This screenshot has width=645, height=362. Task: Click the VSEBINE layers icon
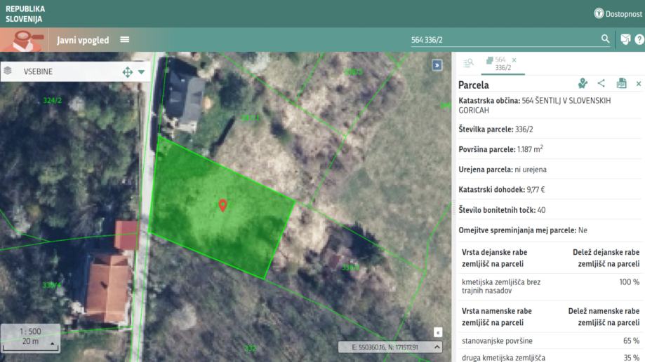point(8,71)
